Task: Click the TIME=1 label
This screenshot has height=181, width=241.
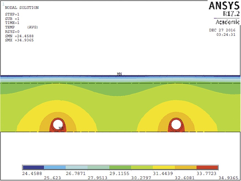Action: pyautogui.click(x=12, y=23)
